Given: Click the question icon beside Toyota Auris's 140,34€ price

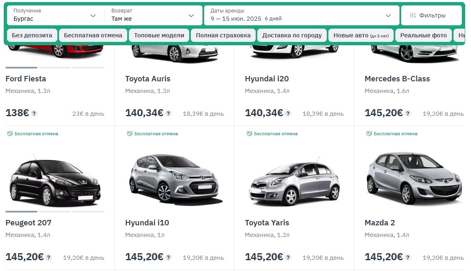Looking at the screenshot, I should 168,113.
